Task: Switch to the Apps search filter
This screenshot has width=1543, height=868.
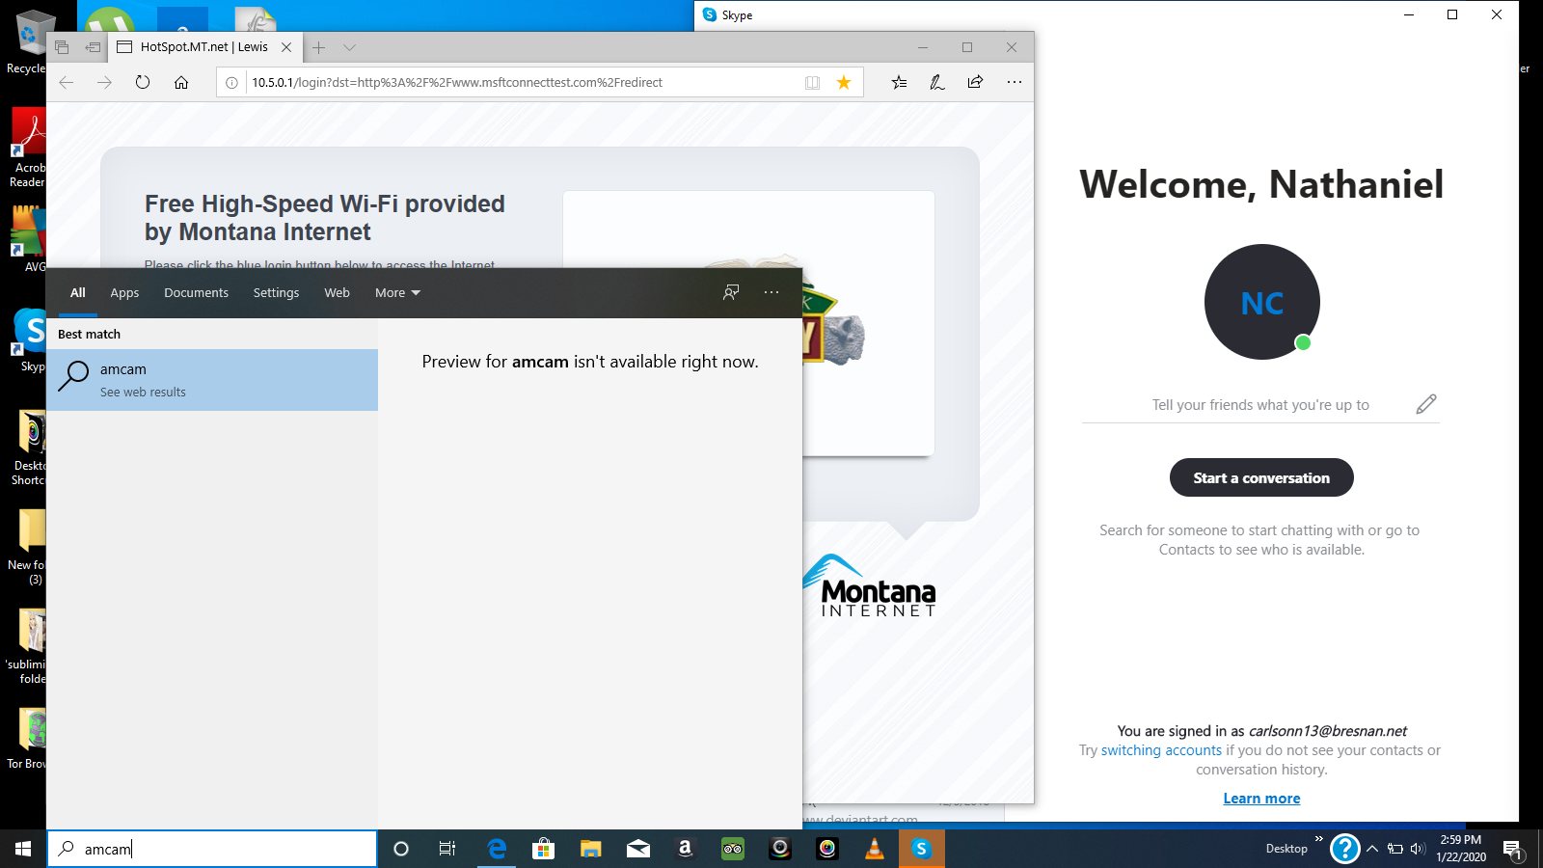Action: [x=124, y=292]
